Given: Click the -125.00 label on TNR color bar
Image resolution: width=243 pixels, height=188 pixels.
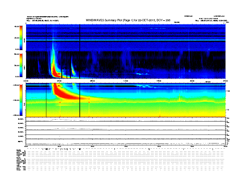Looking at the screenshot, I should (16, 85).
